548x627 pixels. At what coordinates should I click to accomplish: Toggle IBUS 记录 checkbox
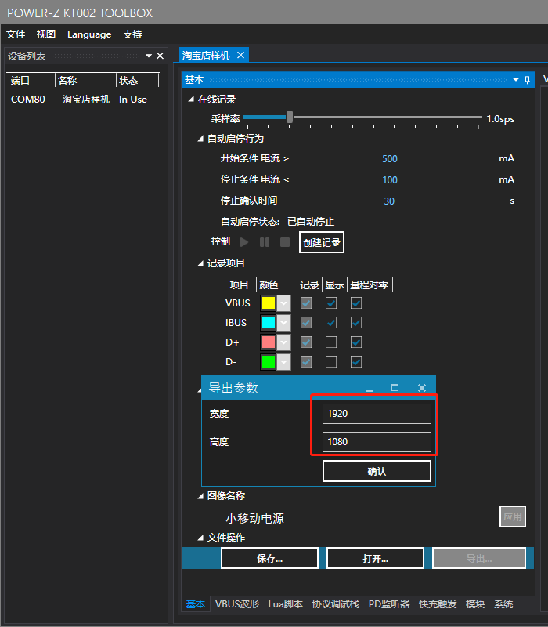[x=306, y=323]
